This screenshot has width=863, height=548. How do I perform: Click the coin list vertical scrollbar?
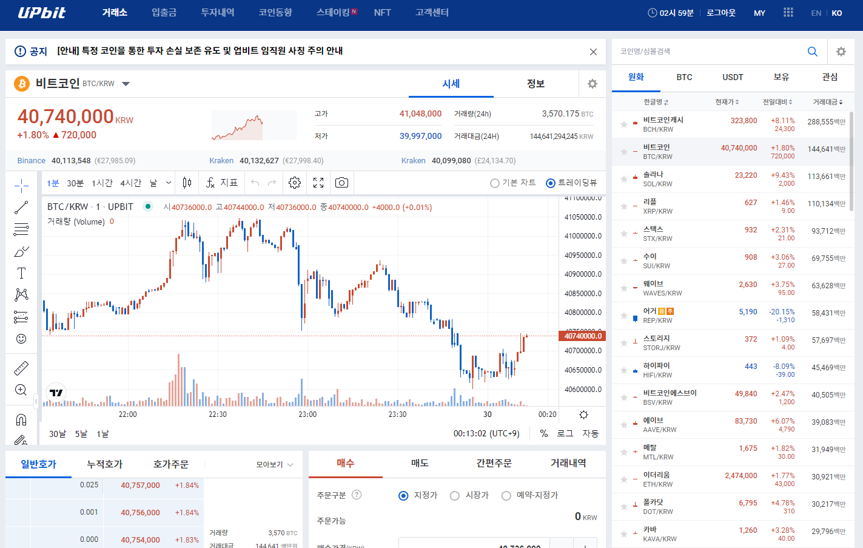coord(851,161)
